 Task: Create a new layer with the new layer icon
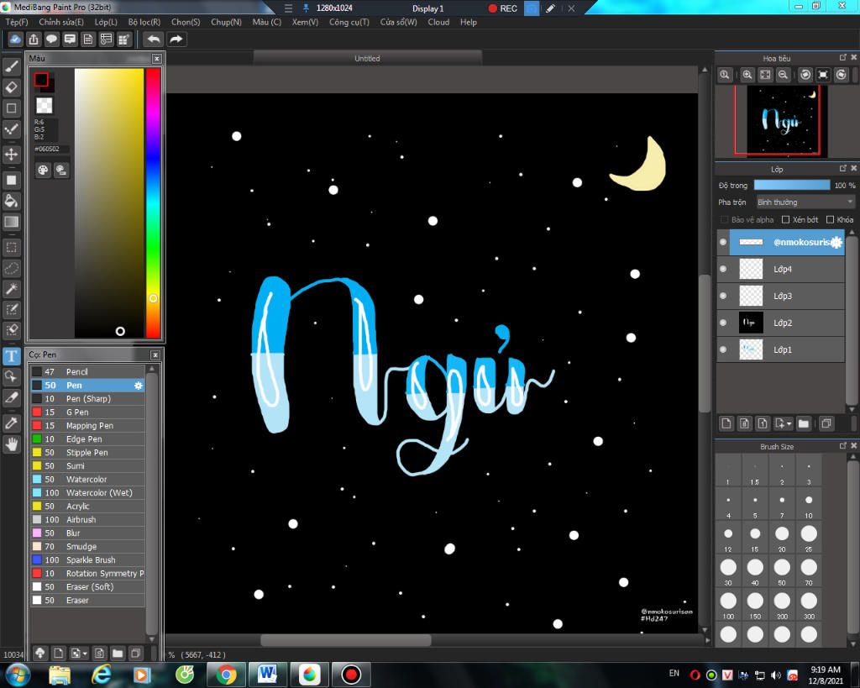pyautogui.click(x=726, y=423)
